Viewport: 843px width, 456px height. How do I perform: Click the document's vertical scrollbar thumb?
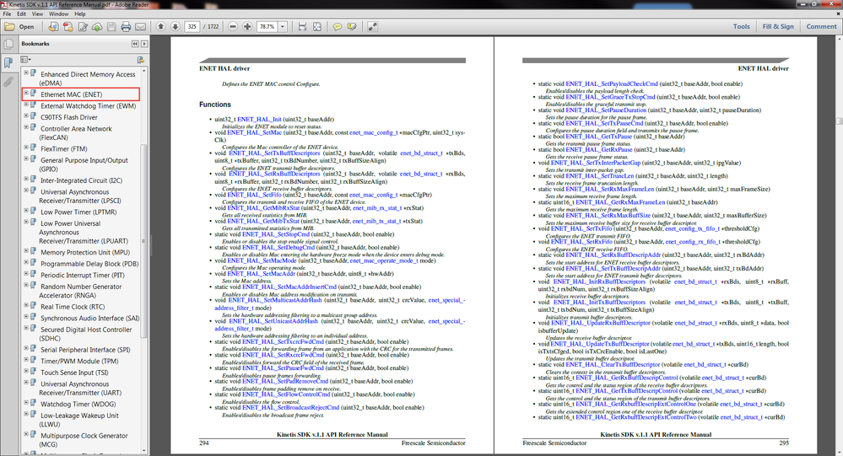839,121
